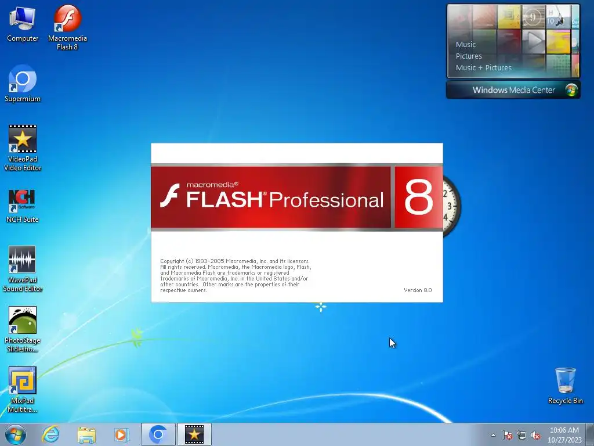Viewport: 594px width, 446px height.
Task: Click the play-arrow thumbnail in Media Center gadget
Action: pyautogui.click(x=534, y=41)
